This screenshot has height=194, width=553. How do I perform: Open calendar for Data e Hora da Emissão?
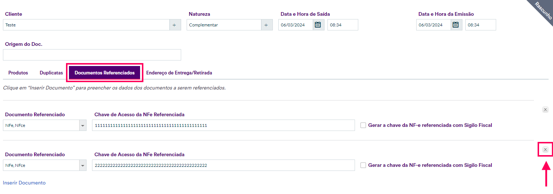pos(456,25)
